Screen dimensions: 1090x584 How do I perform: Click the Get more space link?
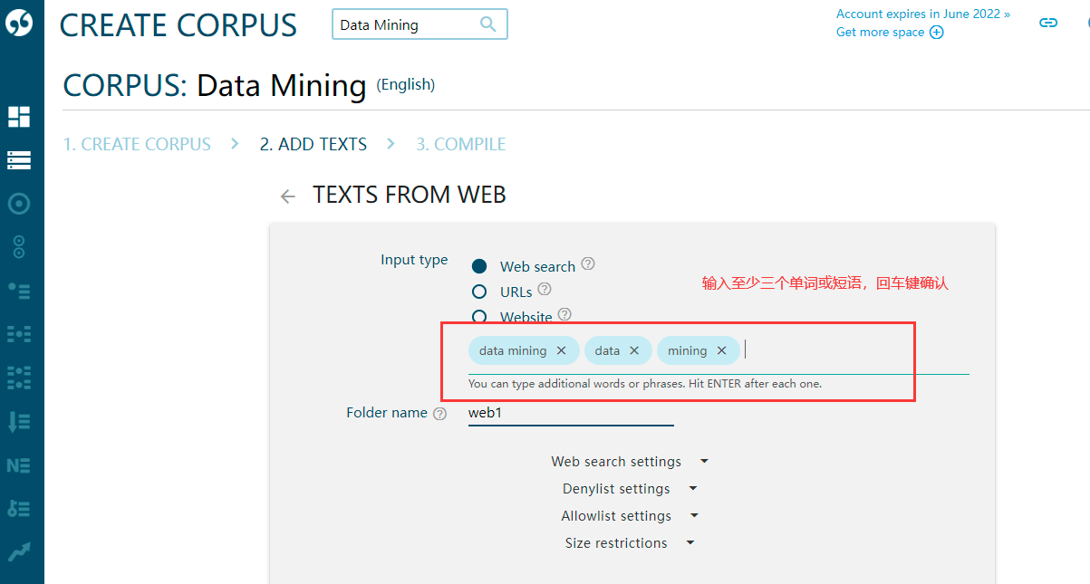coord(890,32)
